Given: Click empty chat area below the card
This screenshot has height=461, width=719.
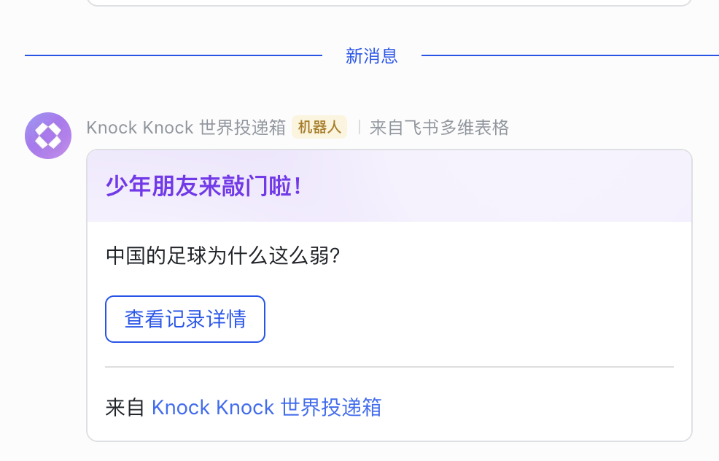Looking at the screenshot, I should point(389,452).
